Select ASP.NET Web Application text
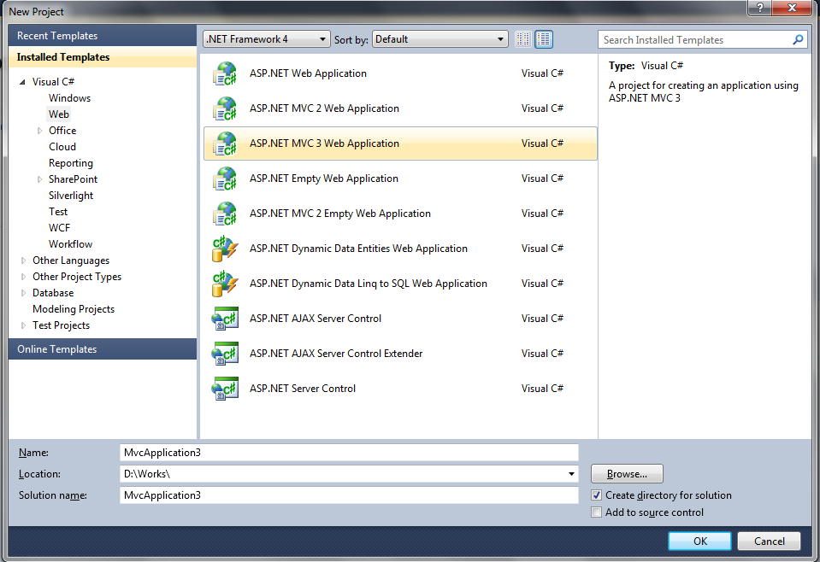The image size is (820, 562). 308,73
